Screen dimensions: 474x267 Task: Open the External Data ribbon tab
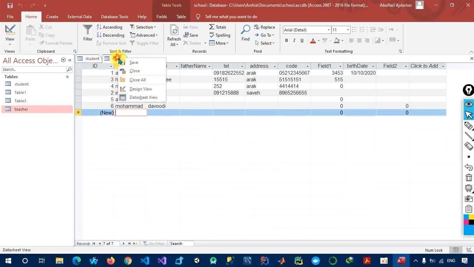(x=79, y=17)
